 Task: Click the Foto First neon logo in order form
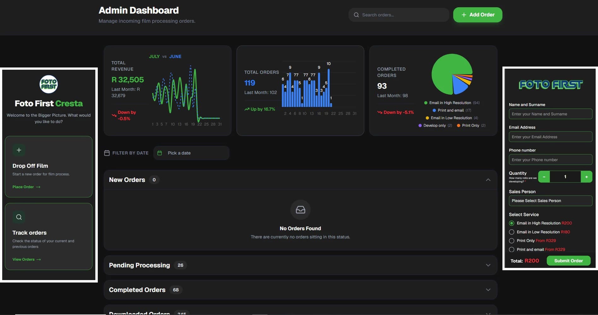[x=551, y=85]
